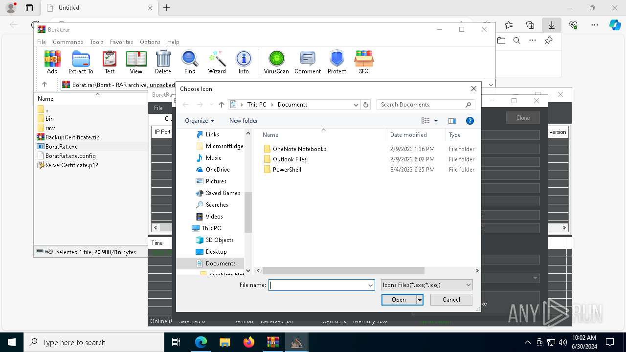Refresh the Documents location in dialog
The width and height of the screenshot is (626, 352).
[x=366, y=105]
